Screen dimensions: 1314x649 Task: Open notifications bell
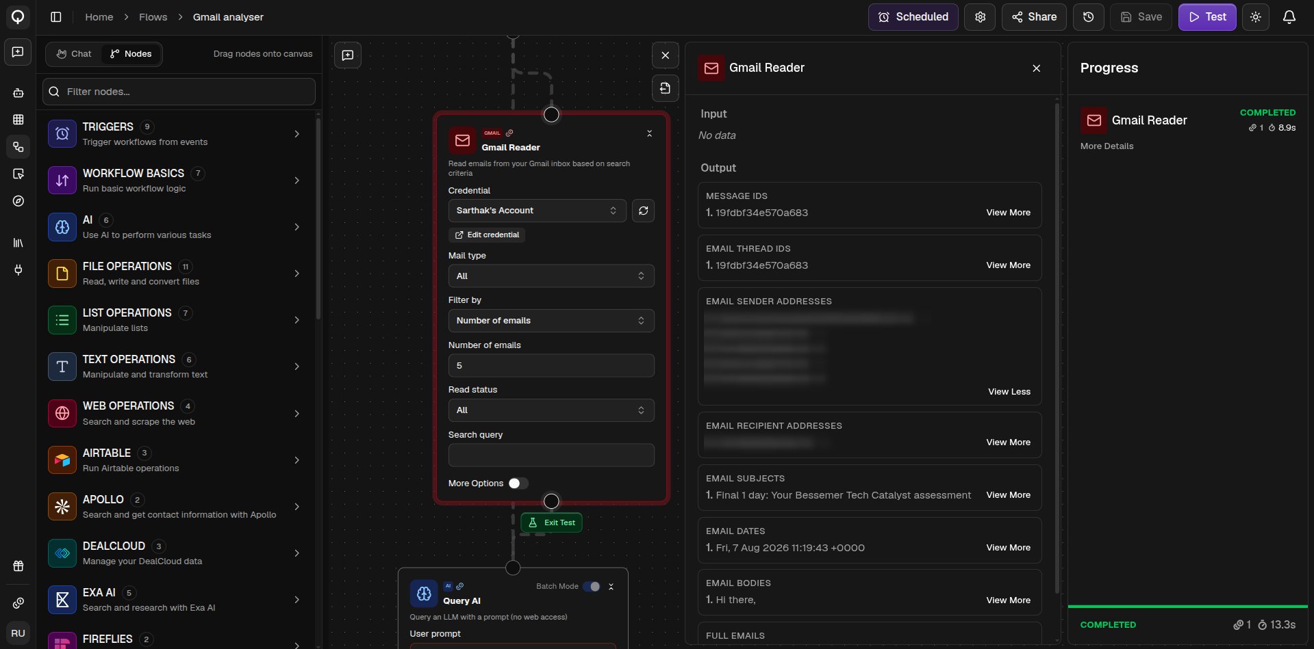pyautogui.click(x=1289, y=17)
